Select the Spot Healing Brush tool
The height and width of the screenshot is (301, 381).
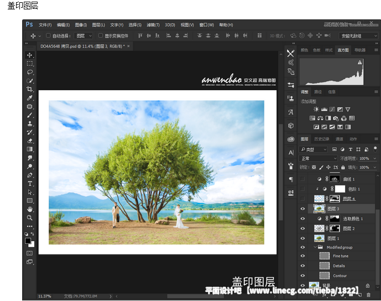(x=30, y=106)
